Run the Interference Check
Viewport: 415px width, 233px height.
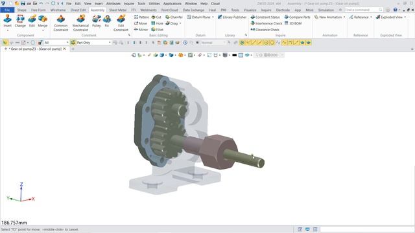267,23
